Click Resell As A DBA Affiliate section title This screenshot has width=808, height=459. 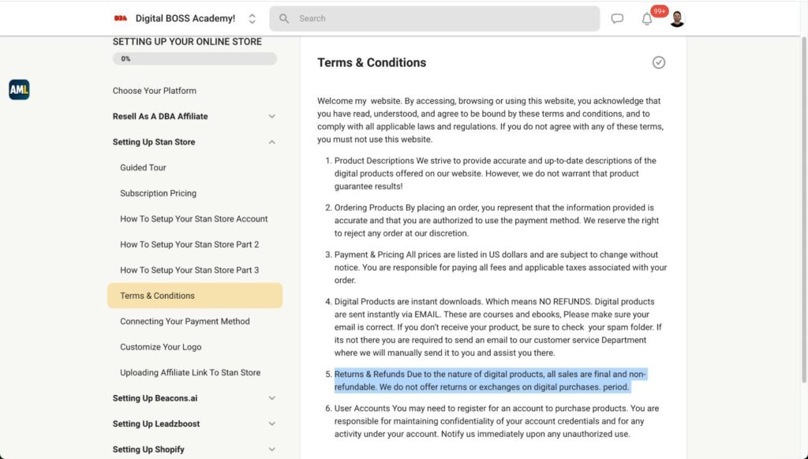[x=160, y=117]
